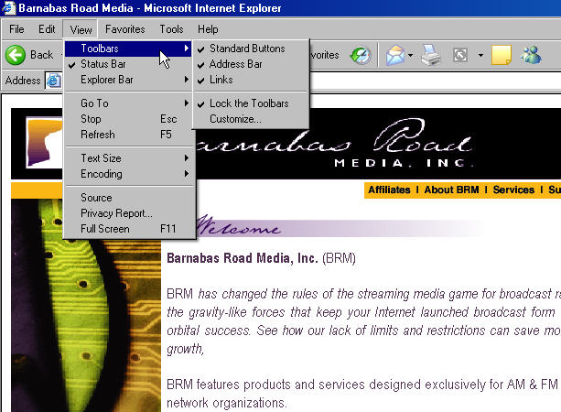Click the Mail envelope toolbar icon

[x=395, y=55]
